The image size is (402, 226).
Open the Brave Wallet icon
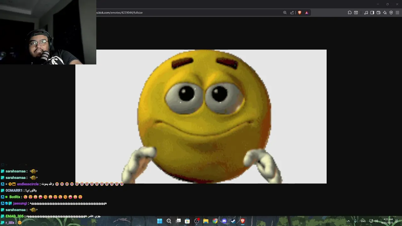click(x=378, y=13)
